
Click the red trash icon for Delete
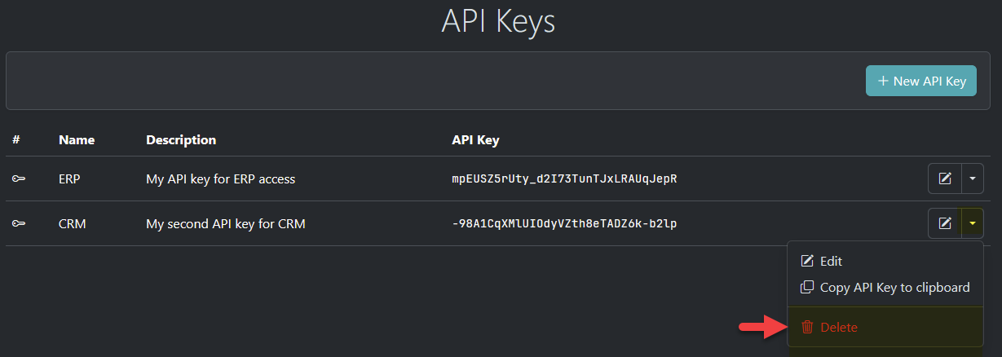[x=807, y=327]
